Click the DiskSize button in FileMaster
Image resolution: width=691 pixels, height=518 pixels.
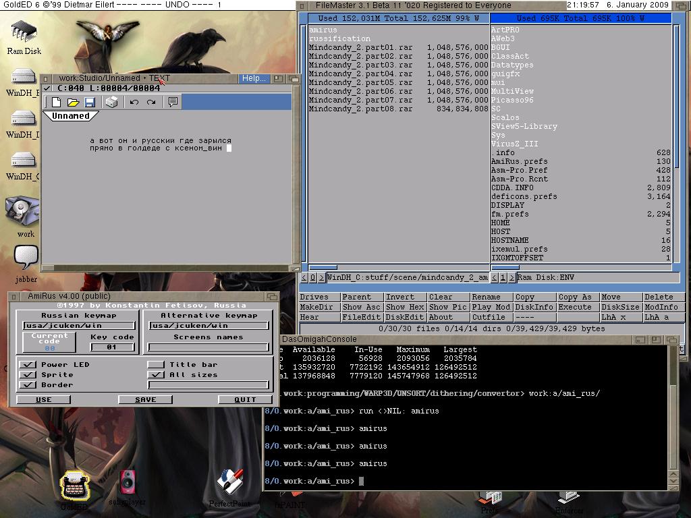point(621,307)
